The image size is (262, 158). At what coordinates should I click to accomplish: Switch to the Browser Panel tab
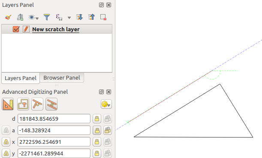coord(62,78)
